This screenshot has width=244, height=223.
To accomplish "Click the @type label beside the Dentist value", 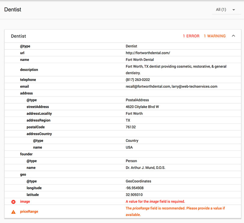I will click(25, 46).
